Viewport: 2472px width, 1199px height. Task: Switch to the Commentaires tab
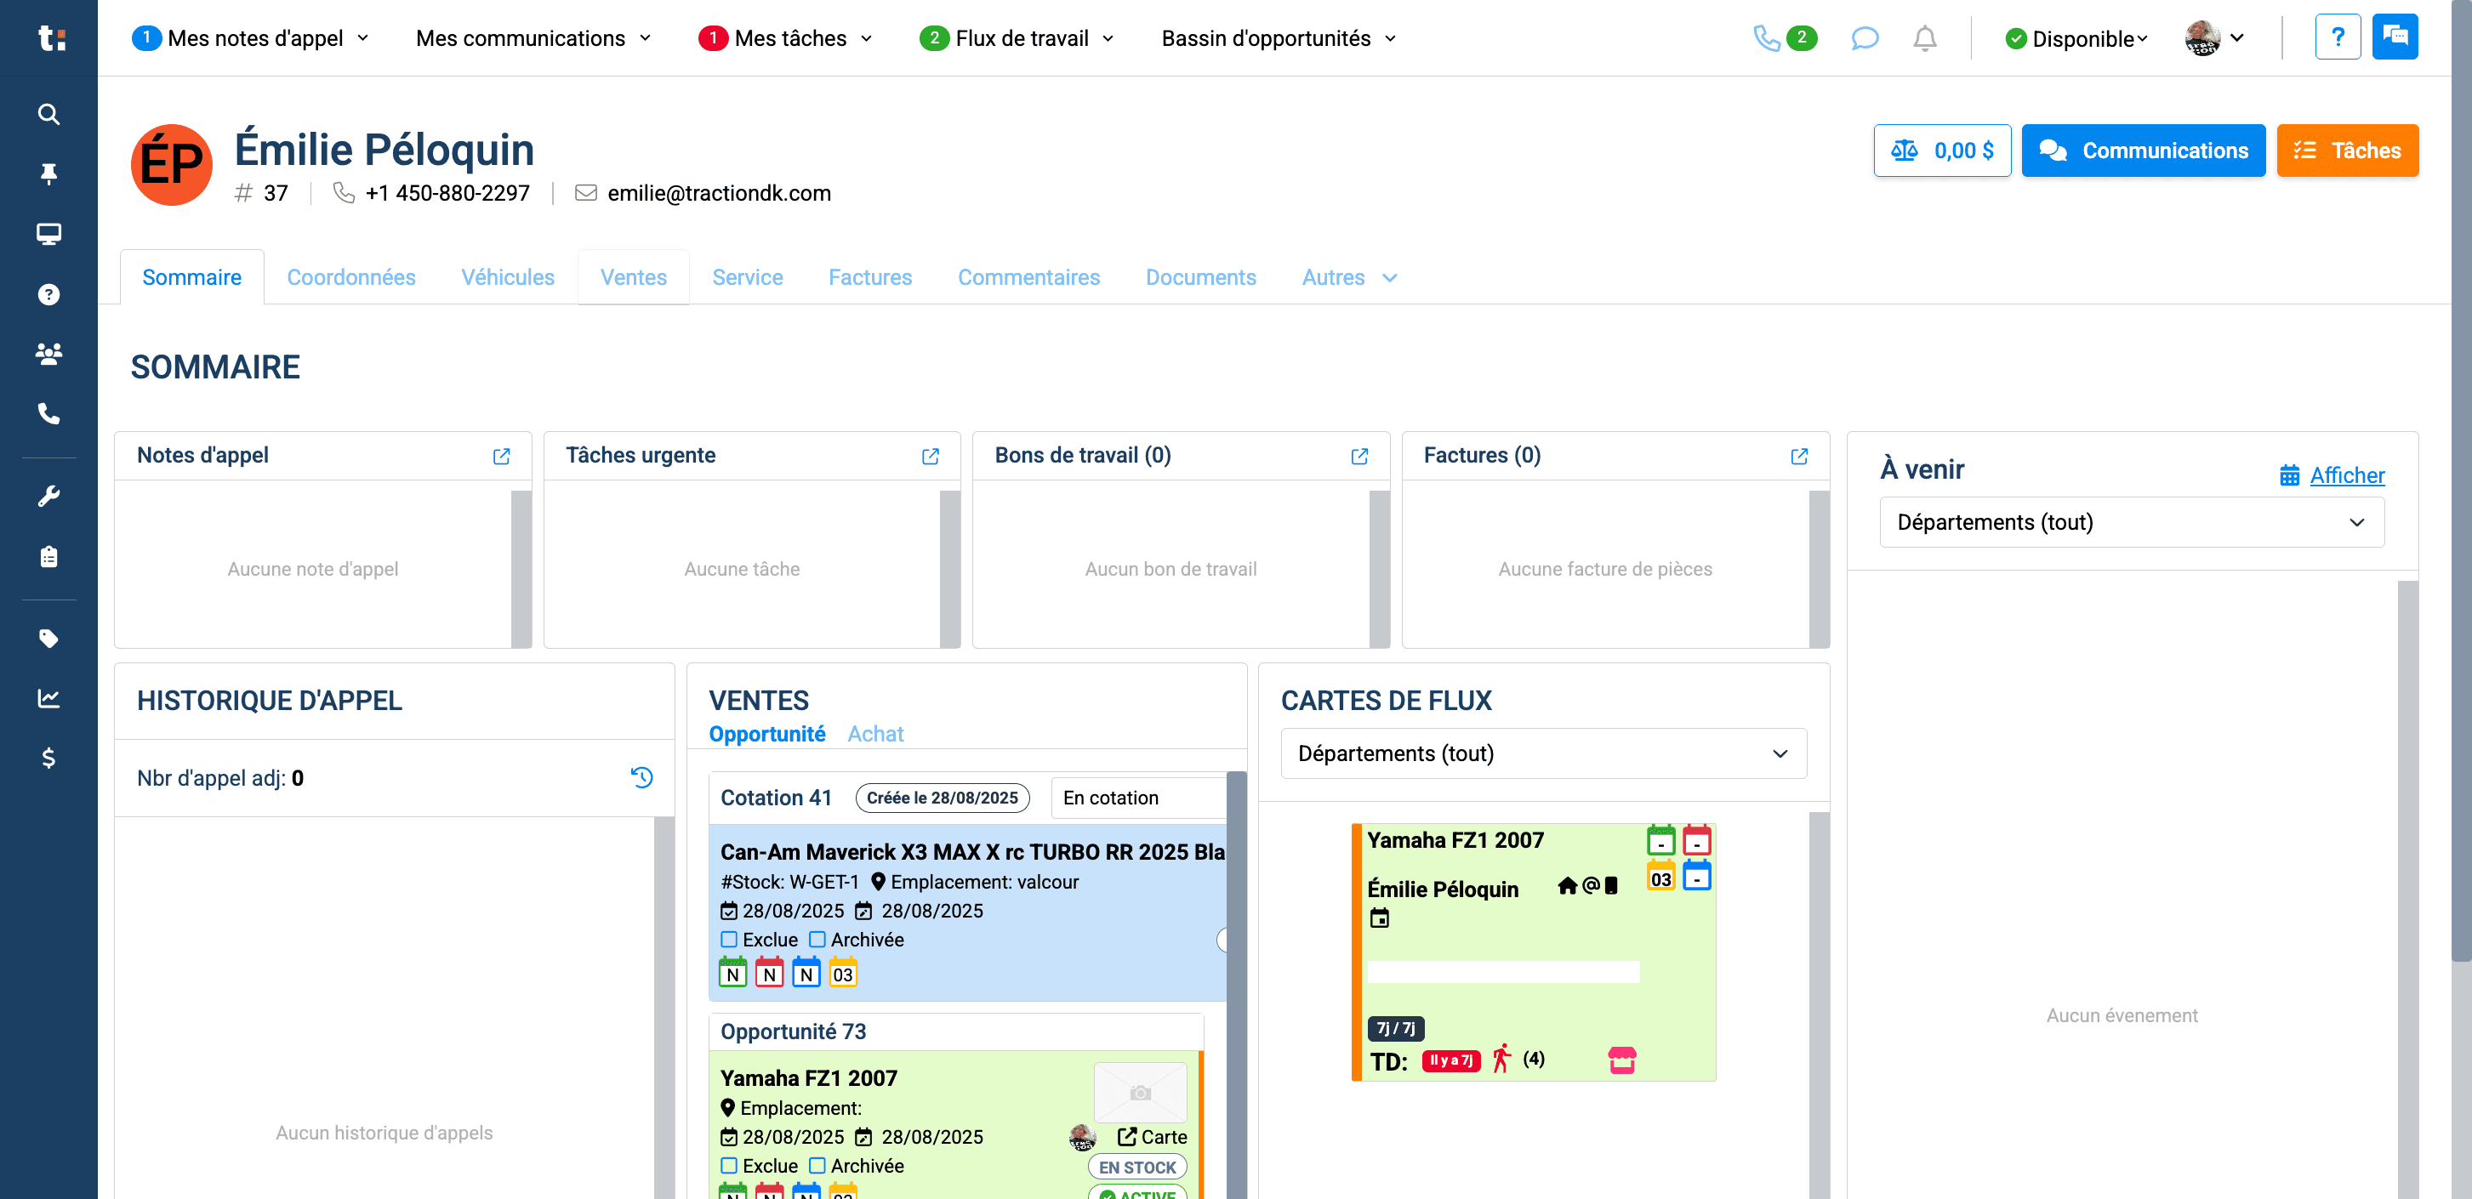1028,278
